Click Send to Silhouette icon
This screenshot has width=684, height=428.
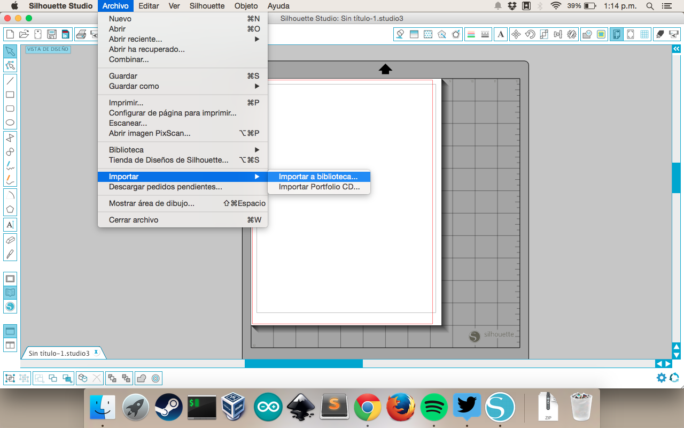(x=674, y=34)
